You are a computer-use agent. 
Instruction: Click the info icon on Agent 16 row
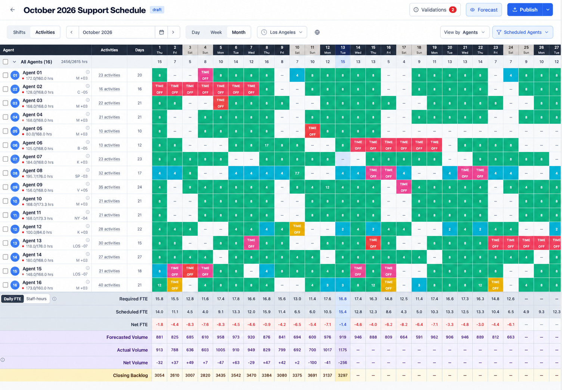(88, 282)
